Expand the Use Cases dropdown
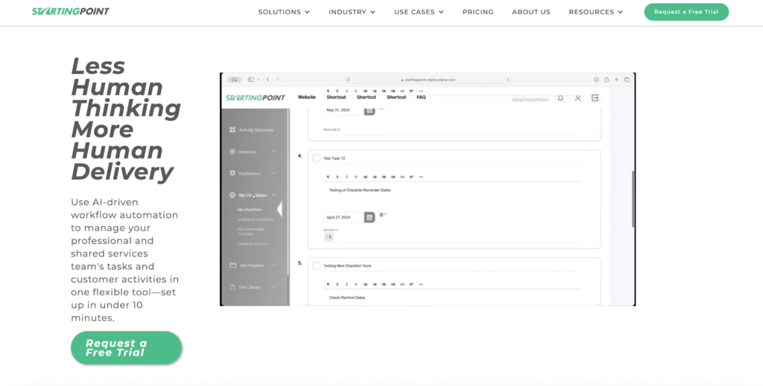763x386 pixels. pos(418,12)
